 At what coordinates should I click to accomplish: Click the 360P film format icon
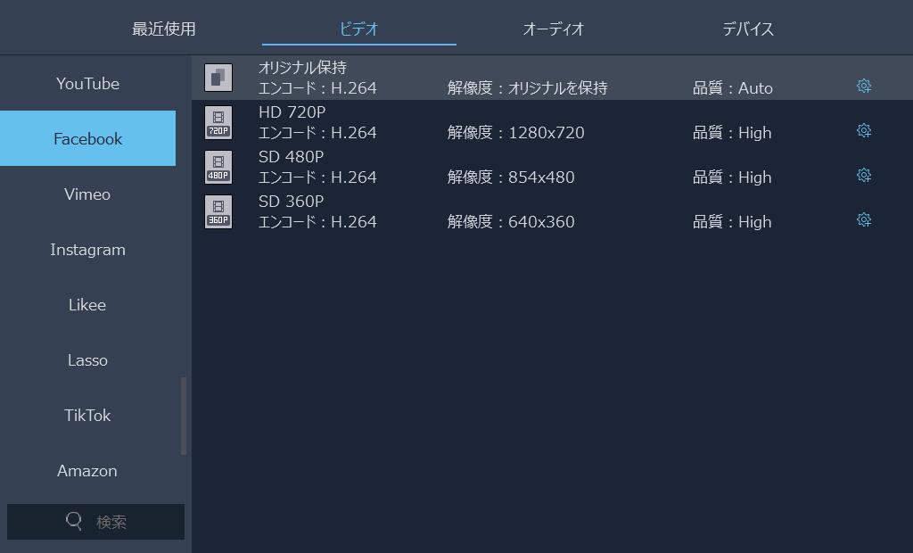tap(218, 211)
